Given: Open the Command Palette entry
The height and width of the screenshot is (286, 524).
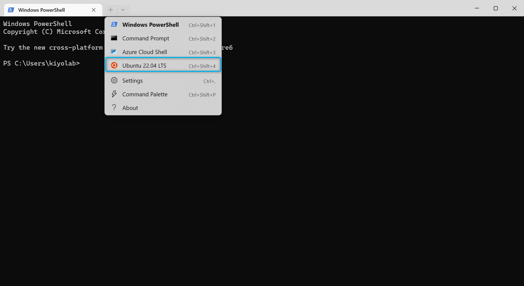Looking at the screenshot, I should pos(163,94).
